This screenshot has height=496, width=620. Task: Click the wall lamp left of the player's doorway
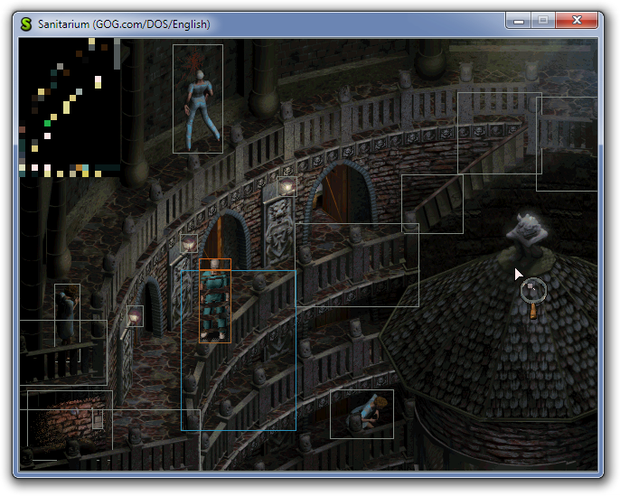pos(189,243)
